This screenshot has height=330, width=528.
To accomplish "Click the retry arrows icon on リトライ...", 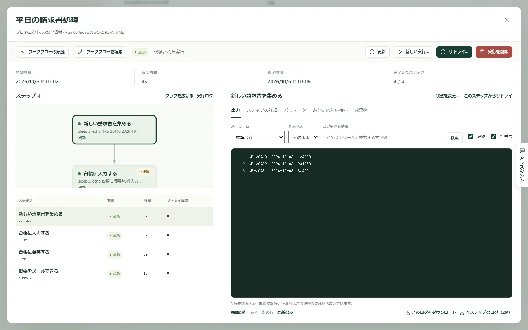I will 443,52.
